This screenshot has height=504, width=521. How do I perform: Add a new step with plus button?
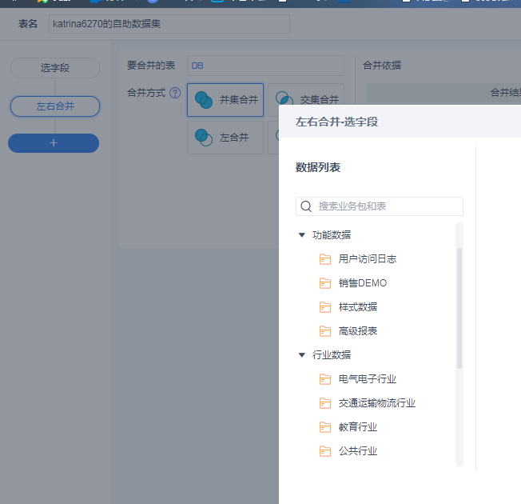pos(54,143)
